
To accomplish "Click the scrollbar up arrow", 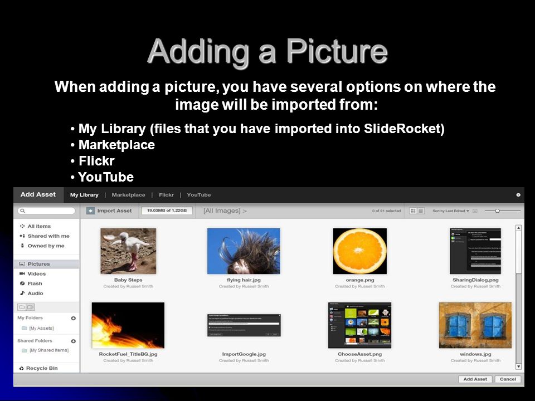I will click(x=518, y=228).
